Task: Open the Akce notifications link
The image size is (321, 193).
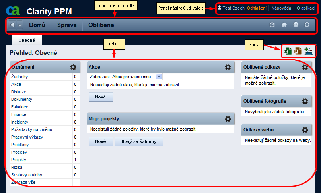Action: [16, 84]
